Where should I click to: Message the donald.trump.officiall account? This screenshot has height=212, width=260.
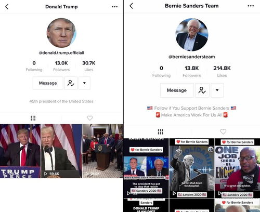pyautogui.click(x=48, y=83)
